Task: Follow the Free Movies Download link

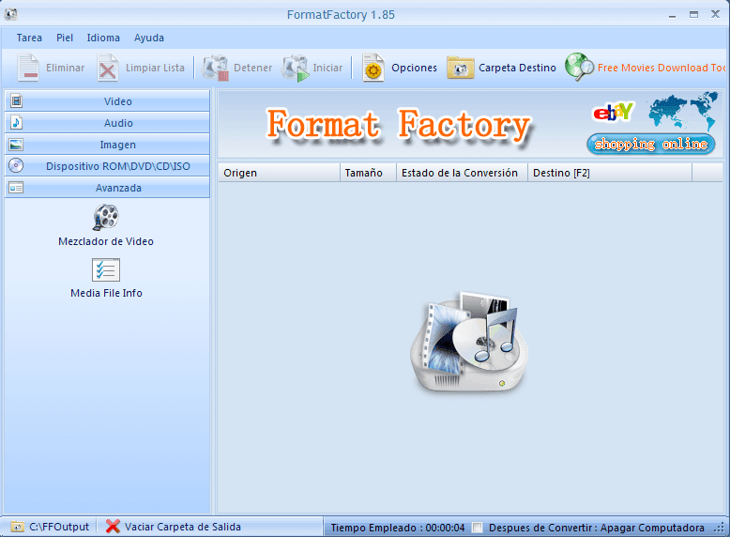Action: pyautogui.click(x=662, y=68)
